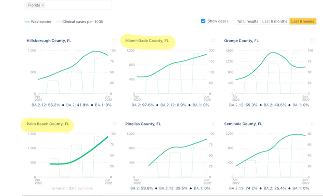
Task: Expand the Orange County chart
Action: pos(312,40)
